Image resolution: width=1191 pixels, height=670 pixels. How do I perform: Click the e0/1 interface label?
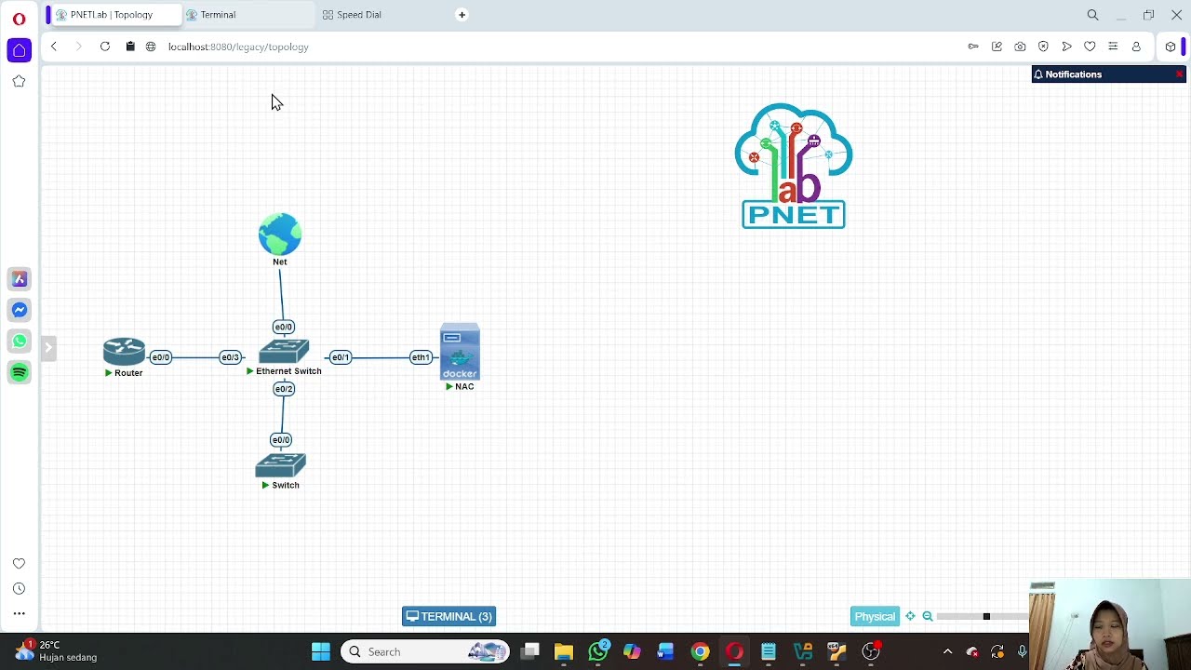click(x=341, y=357)
